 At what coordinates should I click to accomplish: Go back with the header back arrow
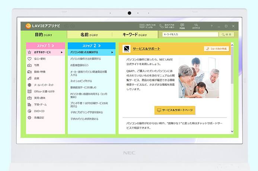click(67, 26)
